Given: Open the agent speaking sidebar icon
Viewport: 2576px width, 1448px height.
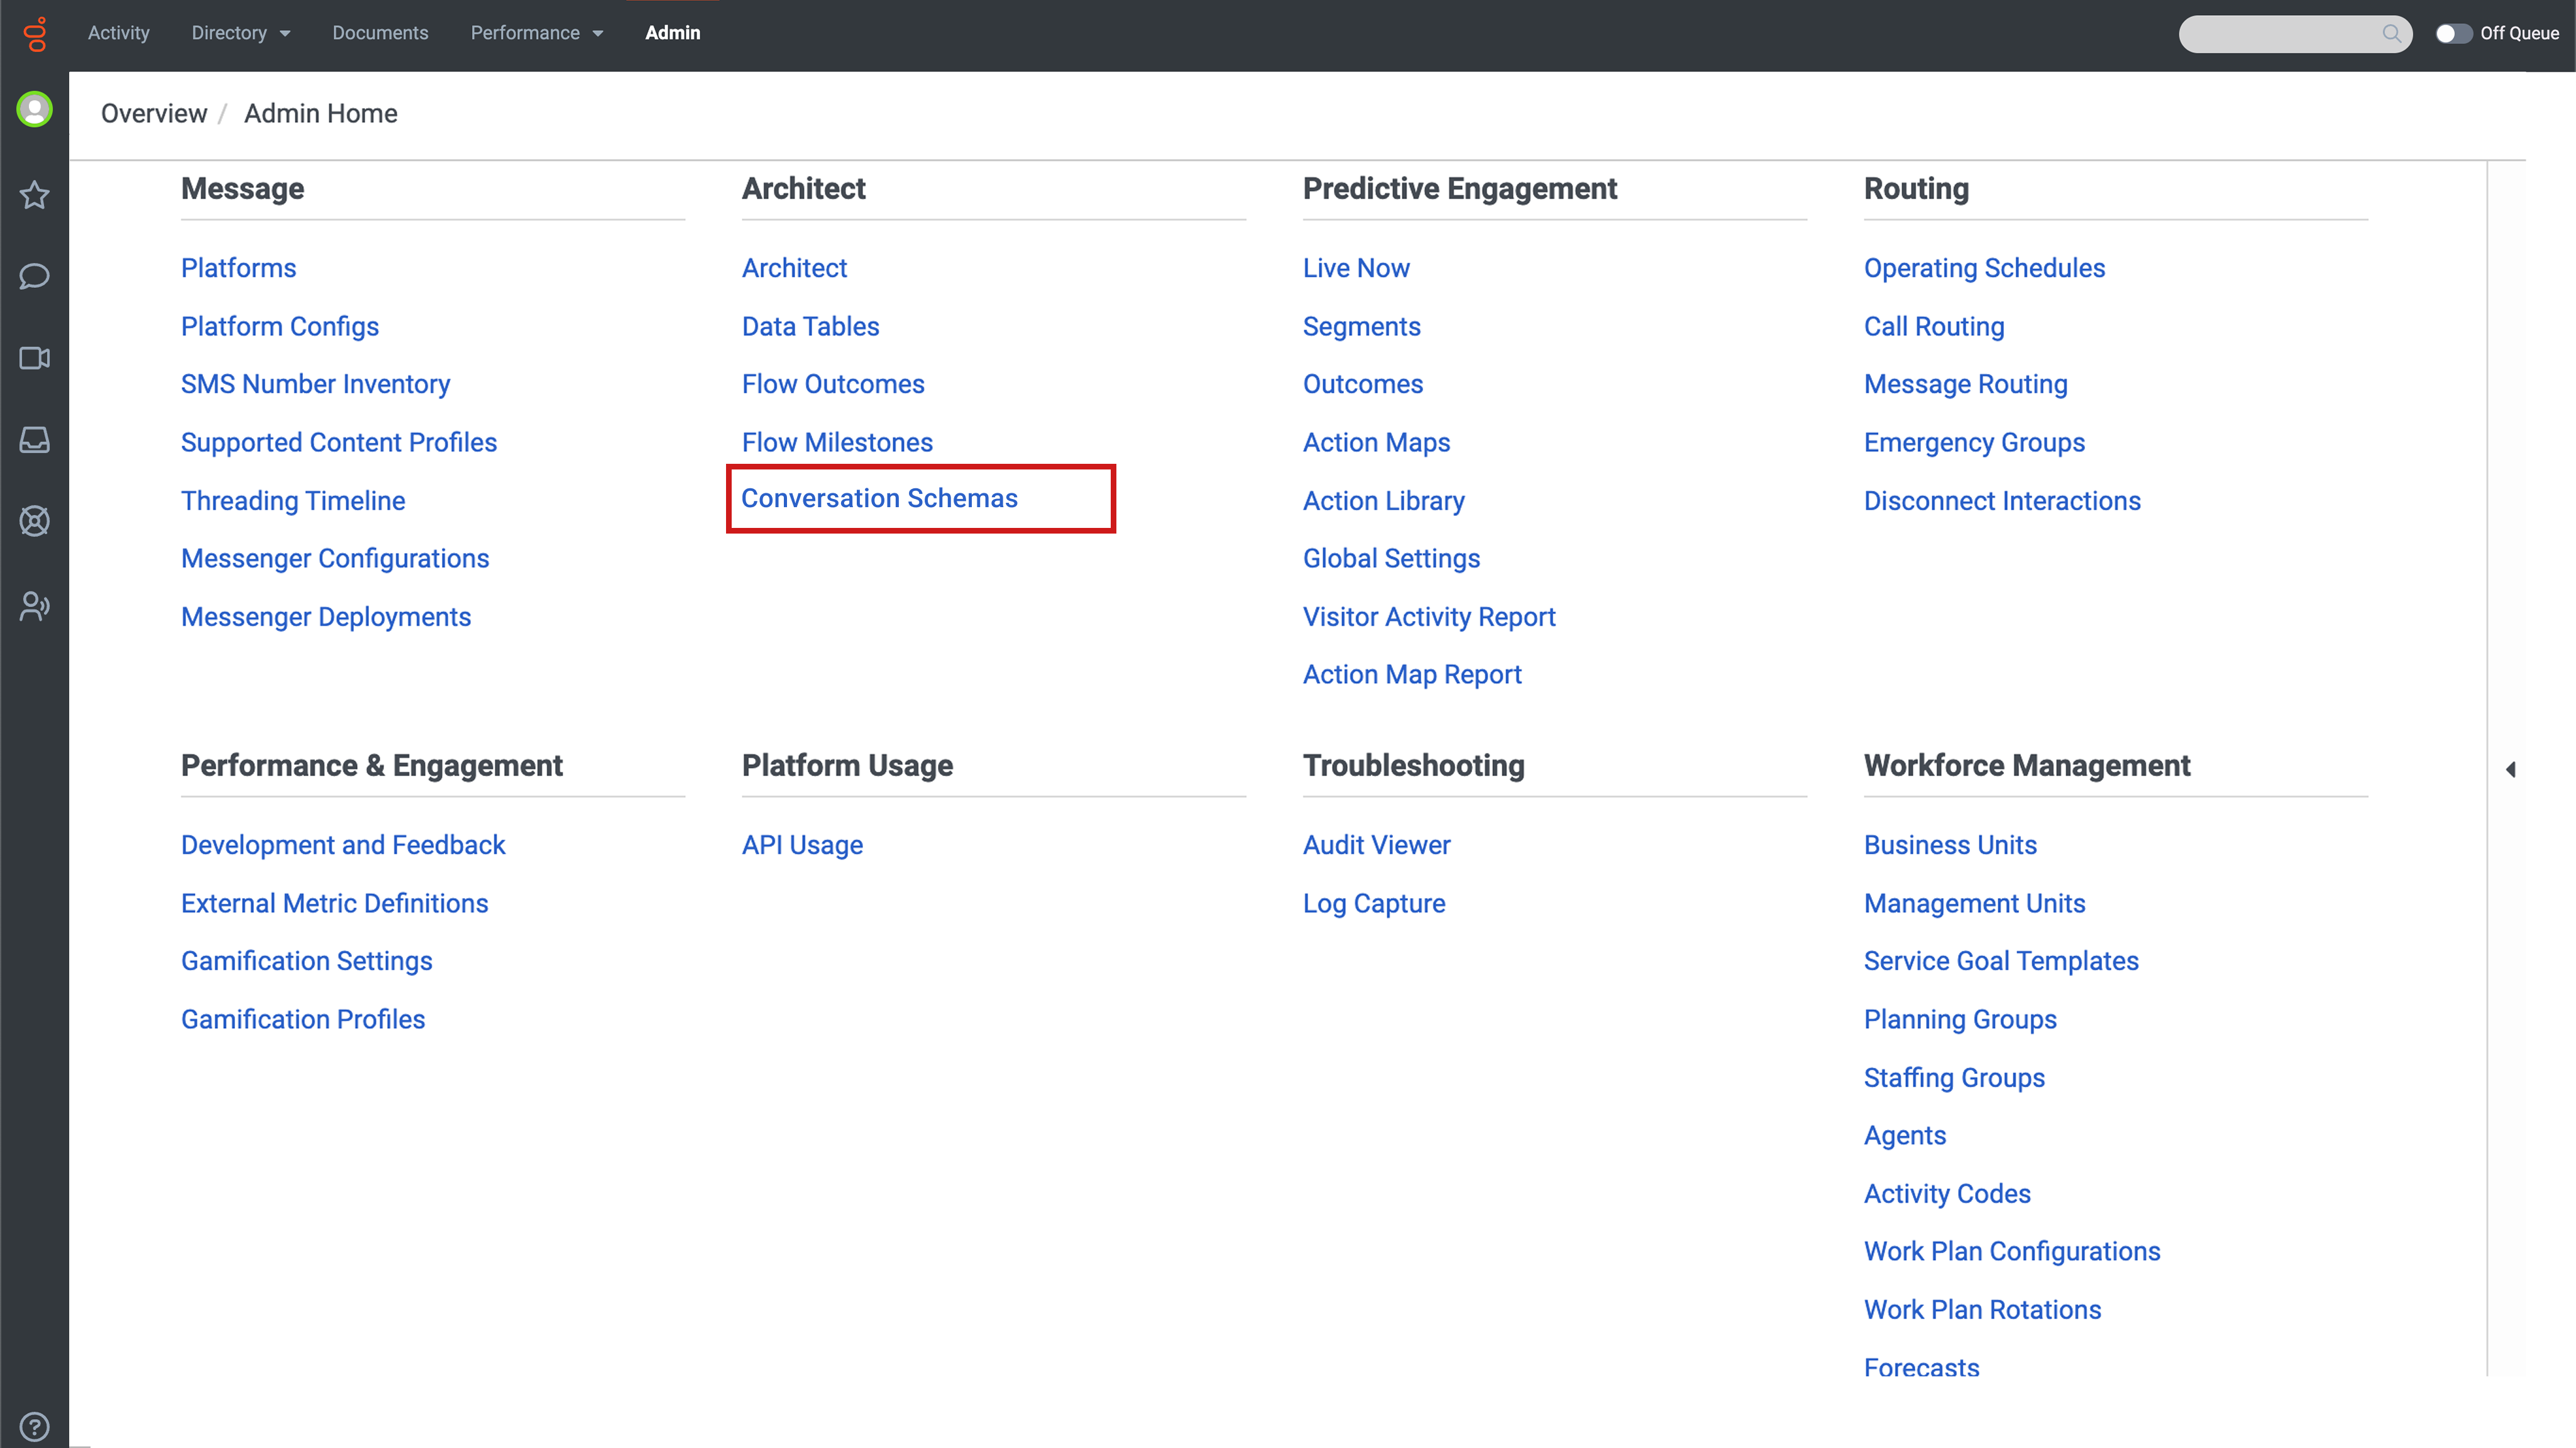Looking at the screenshot, I should tap(35, 606).
